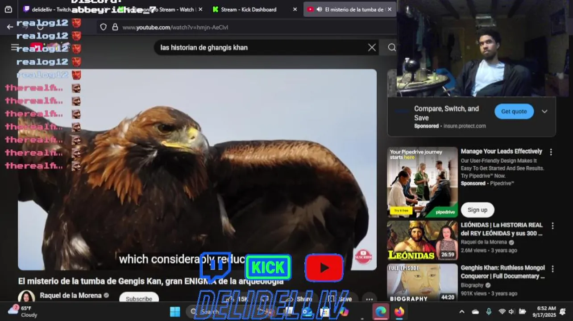Open the tracking protection shield icon
The height and width of the screenshot is (321, 573).
[103, 27]
